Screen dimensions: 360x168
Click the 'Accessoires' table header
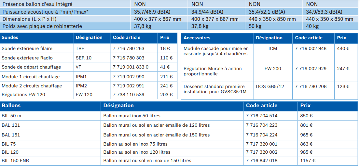[197, 38]
